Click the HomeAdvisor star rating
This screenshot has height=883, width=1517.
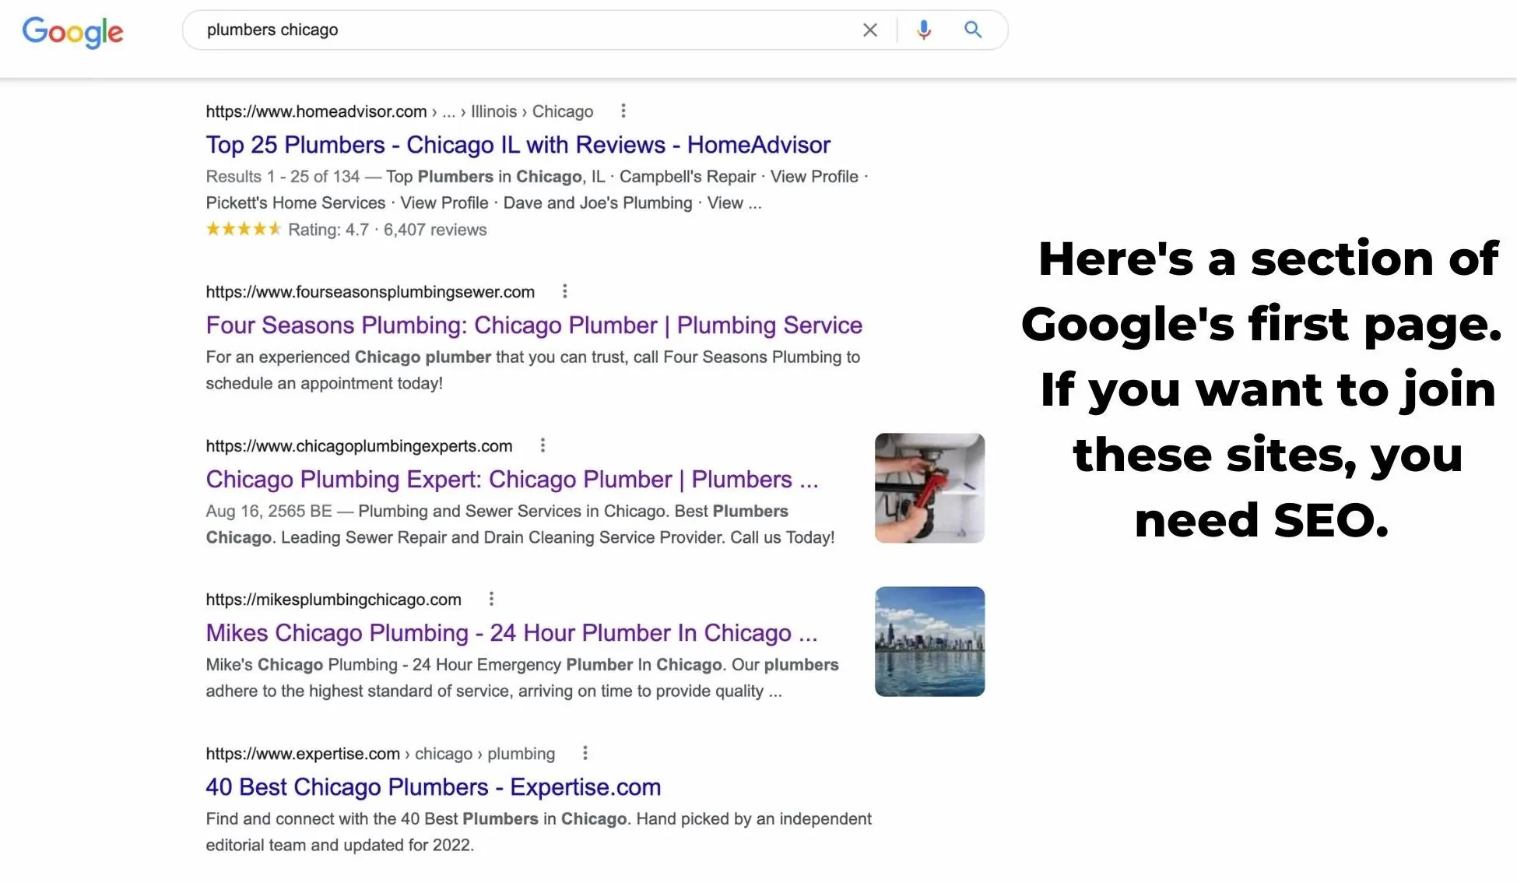pos(243,230)
